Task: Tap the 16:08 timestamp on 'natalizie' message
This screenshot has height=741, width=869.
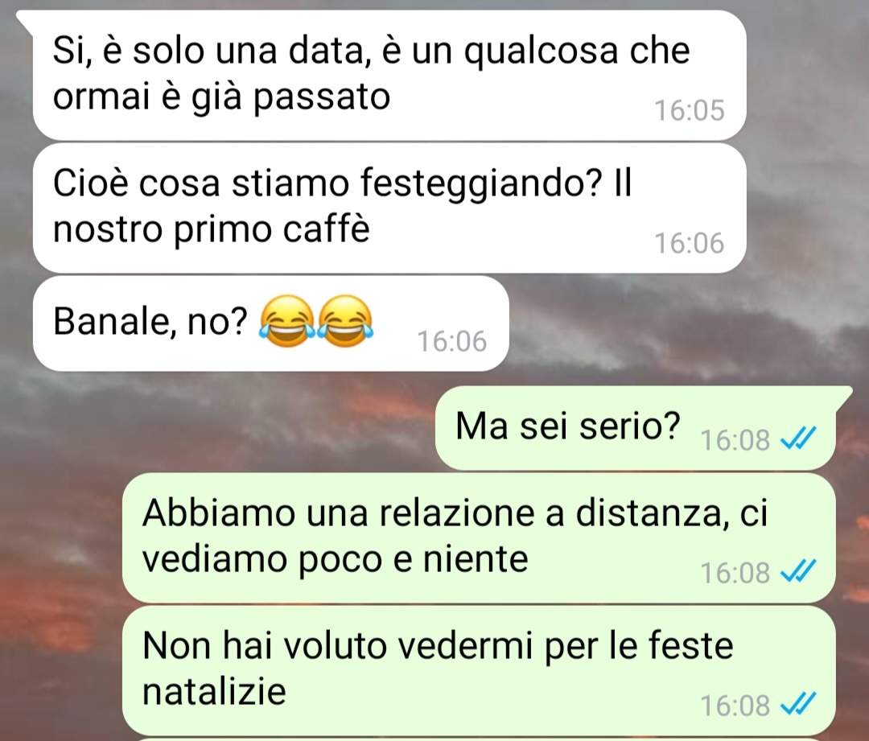Action: [x=735, y=706]
